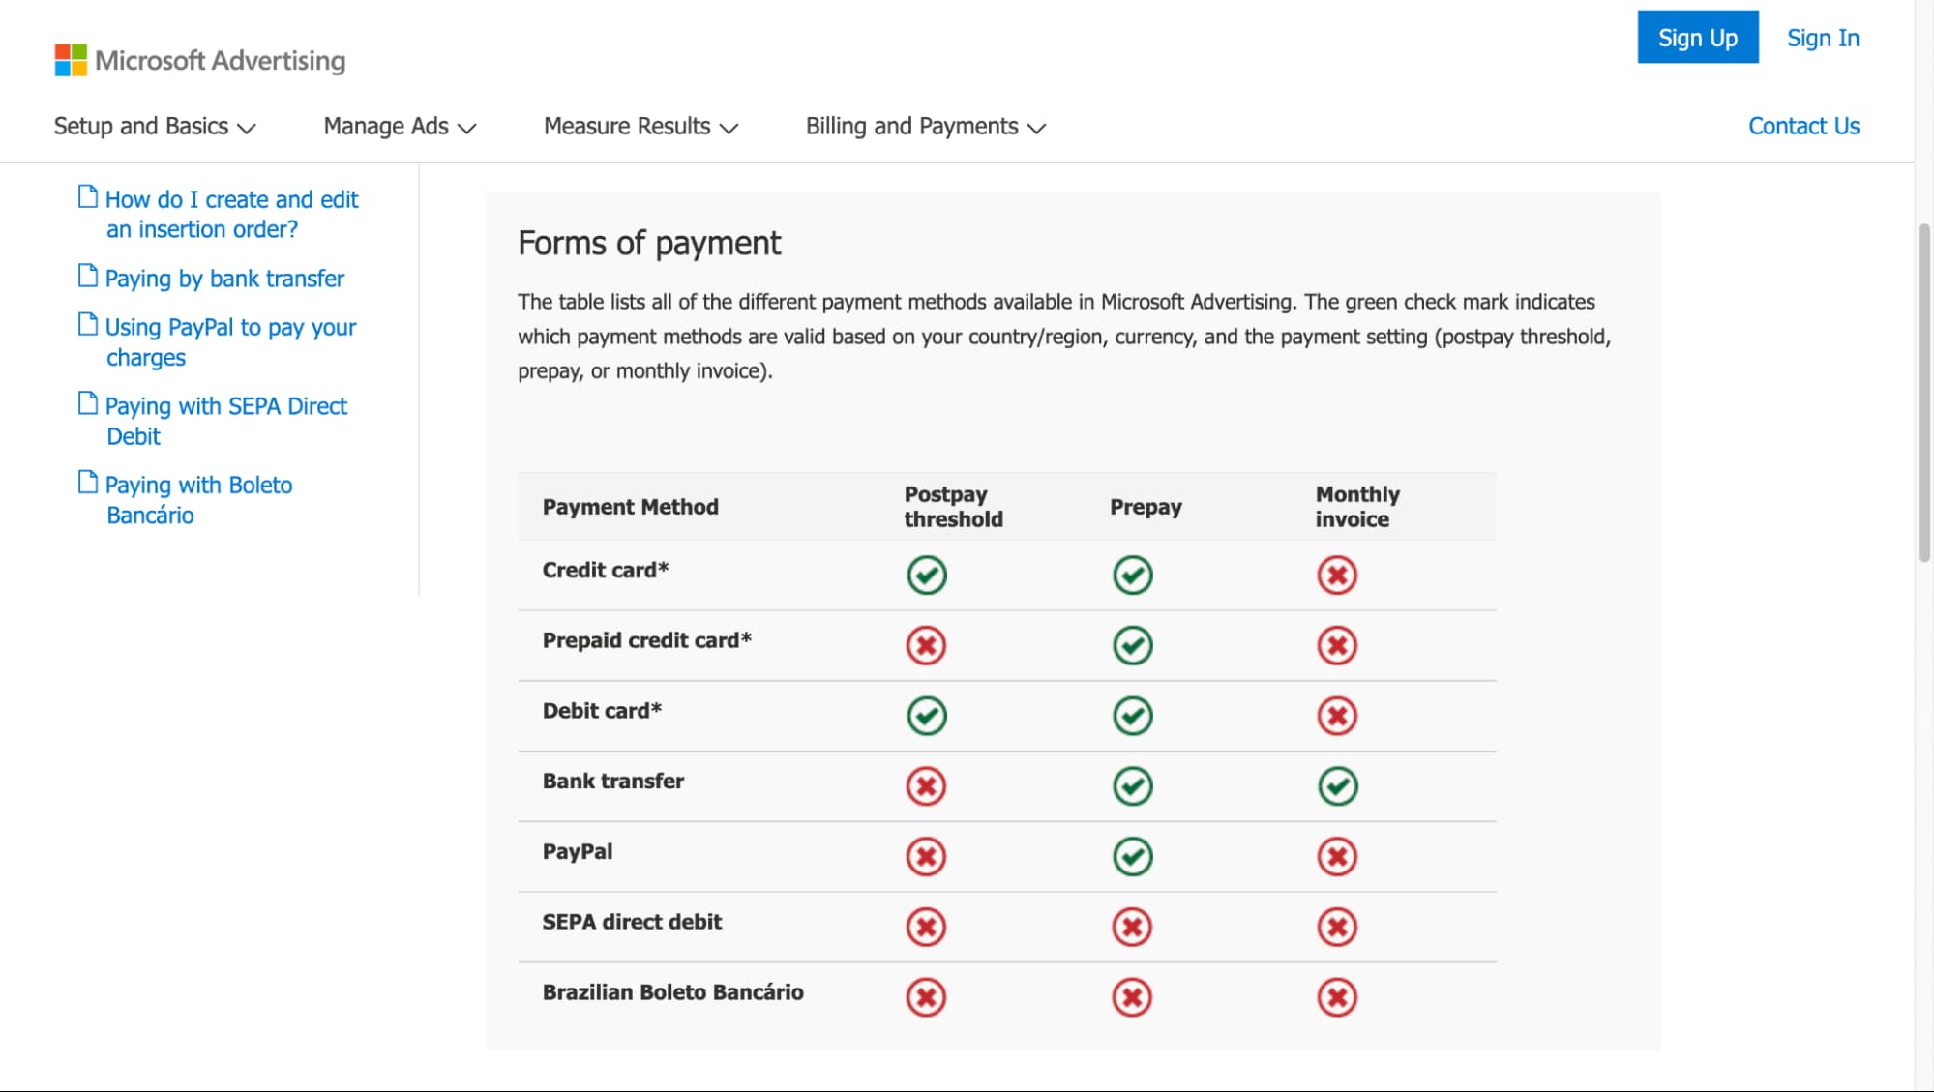1934x1092 pixels.
Task: Click the green check for Credit card Postpay threshold
Action: pos(927,576)
